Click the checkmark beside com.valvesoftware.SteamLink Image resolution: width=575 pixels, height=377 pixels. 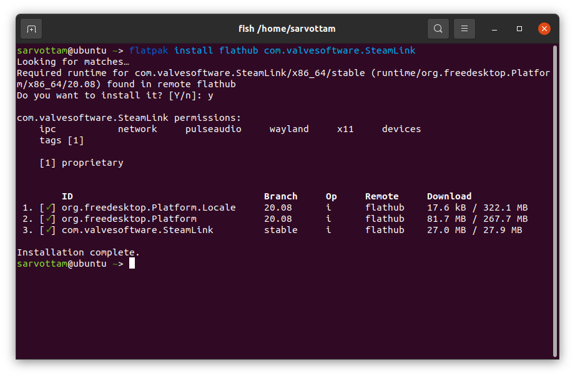[x=50, y=229]
